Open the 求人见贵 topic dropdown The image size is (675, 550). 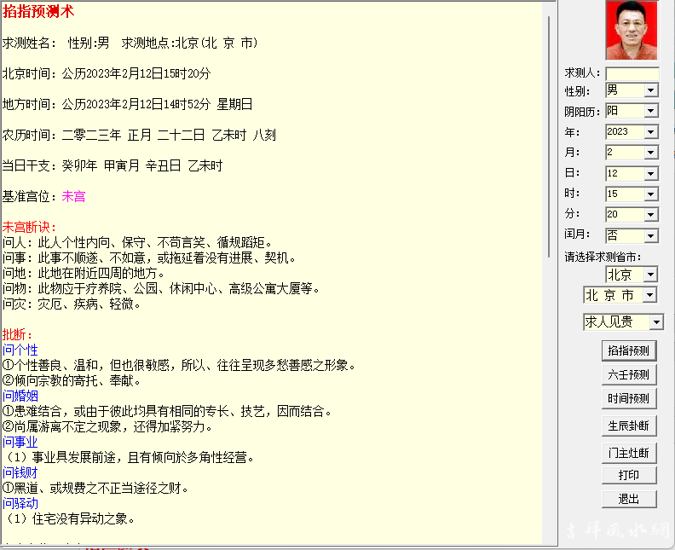(x=655, y=322)
